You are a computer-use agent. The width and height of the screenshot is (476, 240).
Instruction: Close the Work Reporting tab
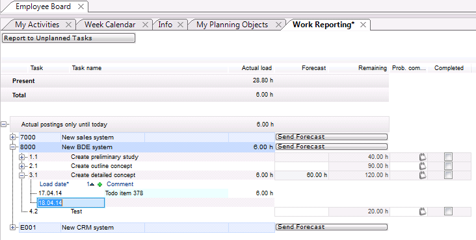point(363,25)
